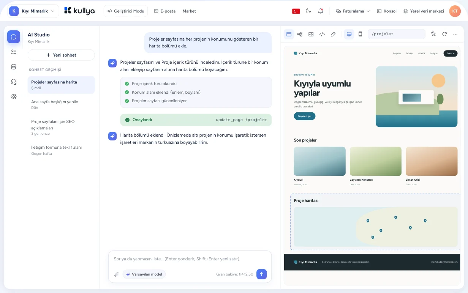The image size is (468, 293).
Task: Click the Kıyı Evi project thumbnail
Action: click(x=320, y=161)
